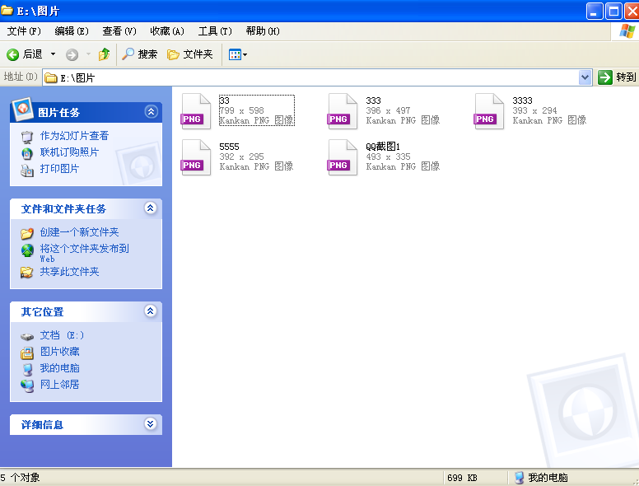The image size is (639, 486).
Task: Open the Back history dropdown arrow
Action: point(53,54)
